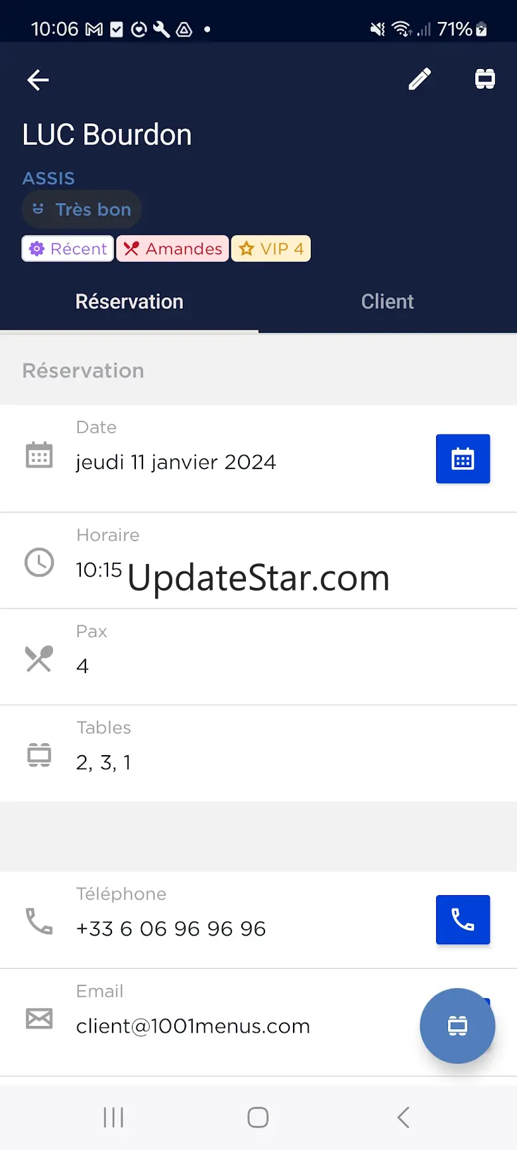Image resolution: width=517 pixels, height=1150 pixels.
Task: Tap the VIP 4 tag
Action: pos(271,249)
